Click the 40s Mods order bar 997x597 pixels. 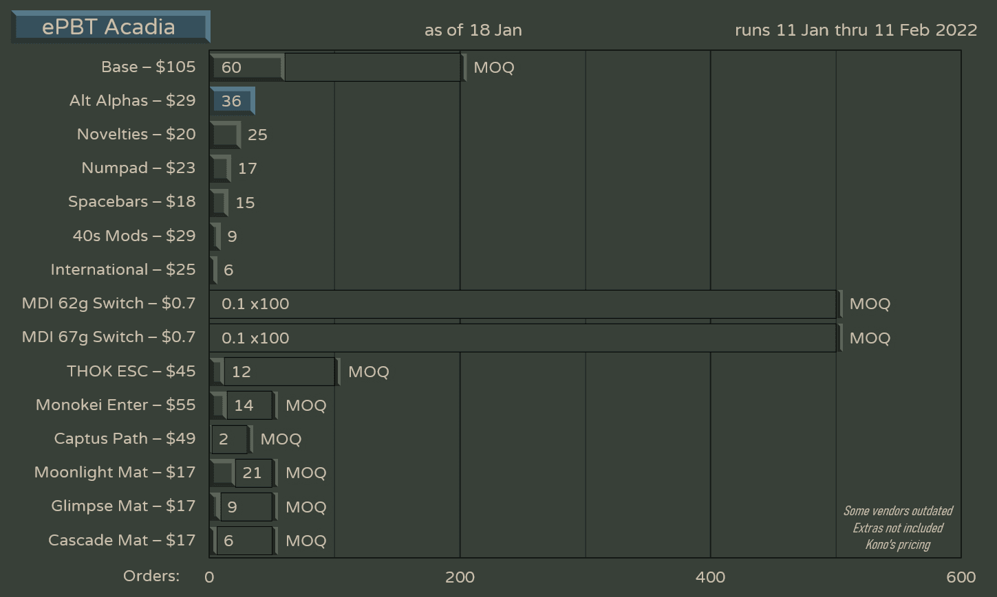(215, 236)
